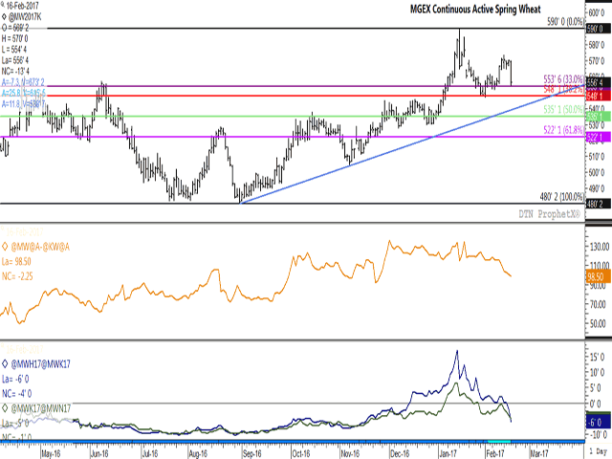Click the green 535'1 axis color tag
The height and width of the screenshot is (459, 612).
click(x=597, y=116)
